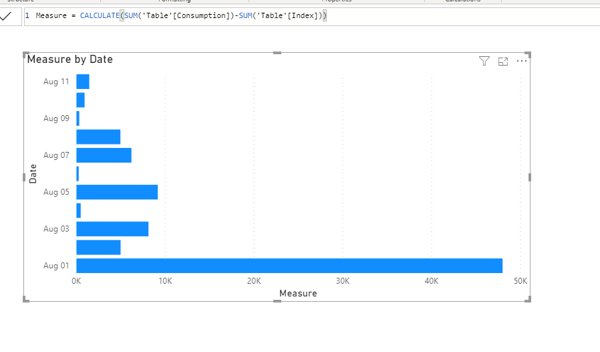Click the bottom-right corner handle of the visual
The width and height of the screenshot is (600, 352).
tap(528, 299)
